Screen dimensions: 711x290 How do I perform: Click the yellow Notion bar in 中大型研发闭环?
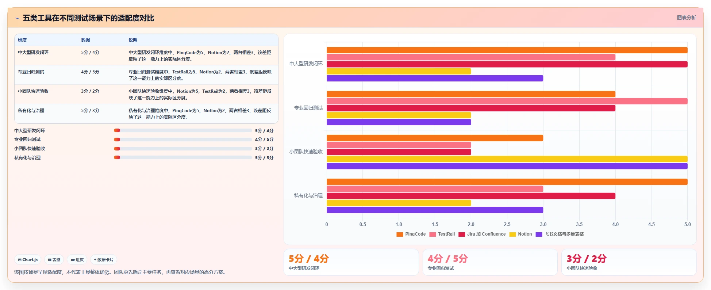(x=399, y=71)
